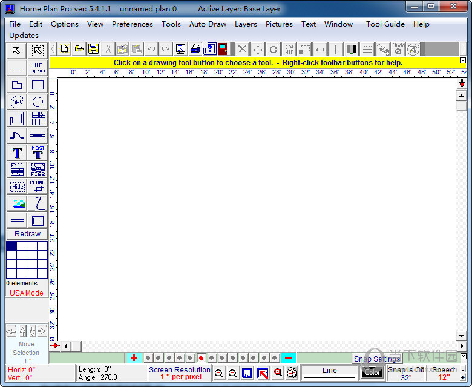Select the large T text tool

coord(16,153)
